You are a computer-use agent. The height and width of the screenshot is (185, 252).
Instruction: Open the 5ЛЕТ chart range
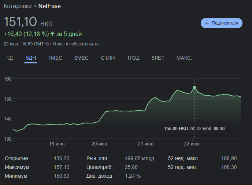(x=158, y=58)
